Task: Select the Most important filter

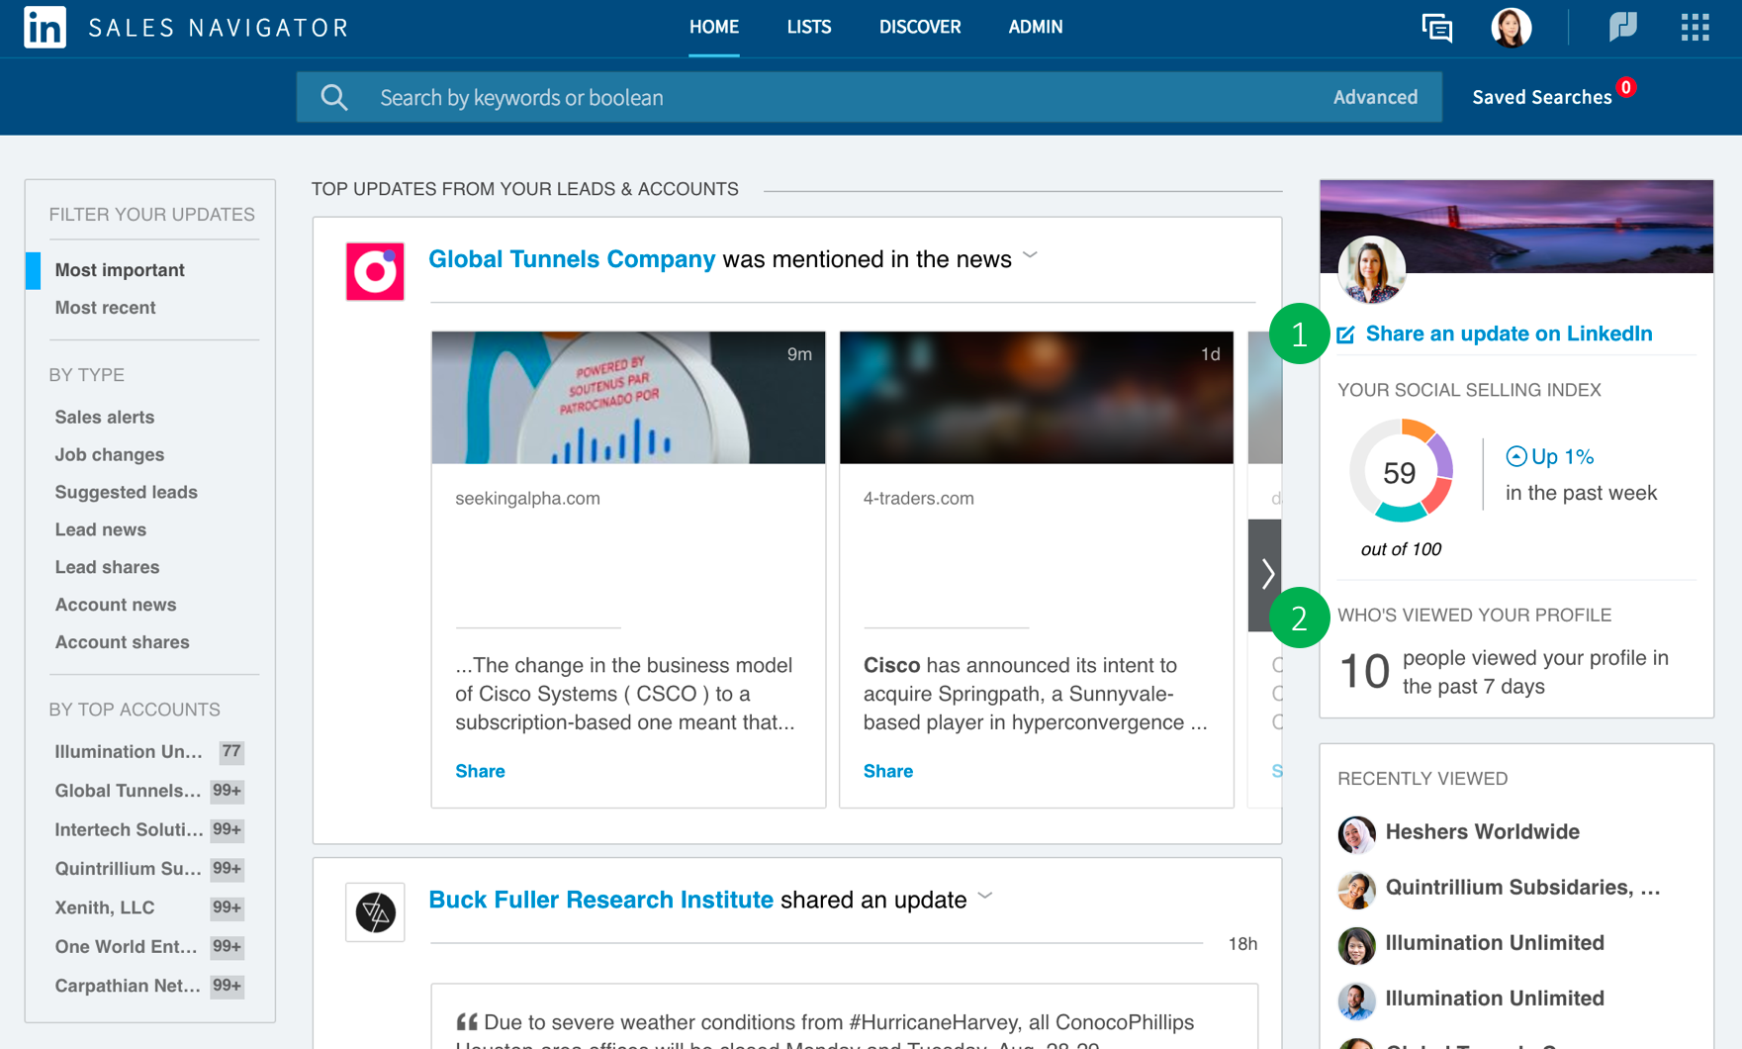Action: [120, 270]
